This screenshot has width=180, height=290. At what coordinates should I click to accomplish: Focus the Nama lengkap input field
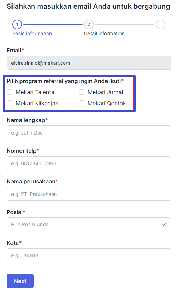pyautogui.click(x=89, y=132)
